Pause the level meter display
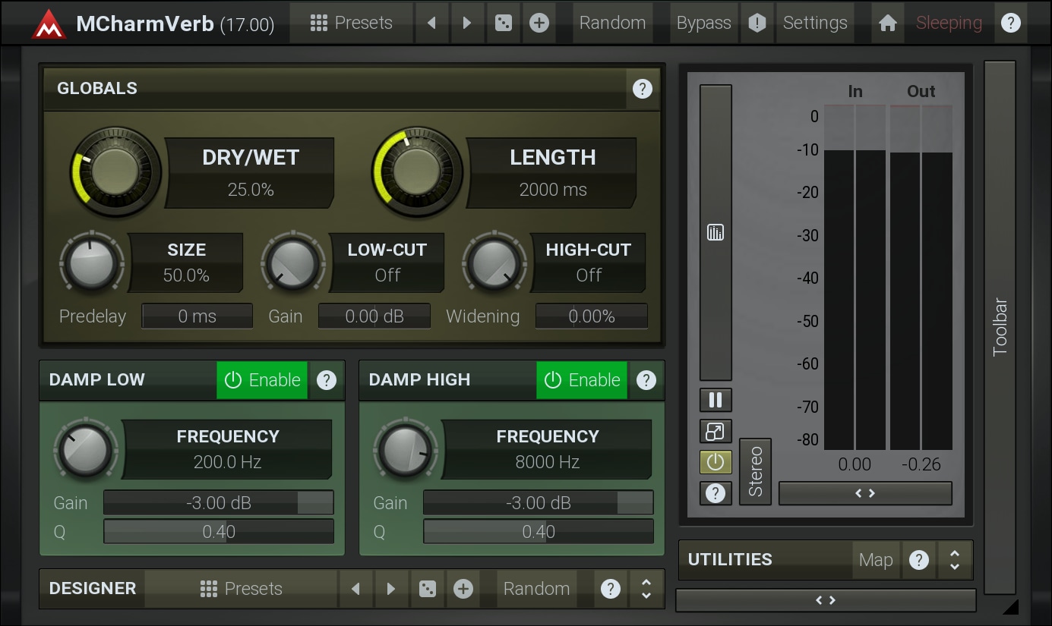This screenshot has height=626, width=1052. click(x=715, y=400)
